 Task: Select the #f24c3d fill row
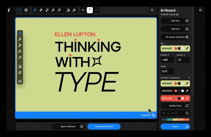(175, 98)
